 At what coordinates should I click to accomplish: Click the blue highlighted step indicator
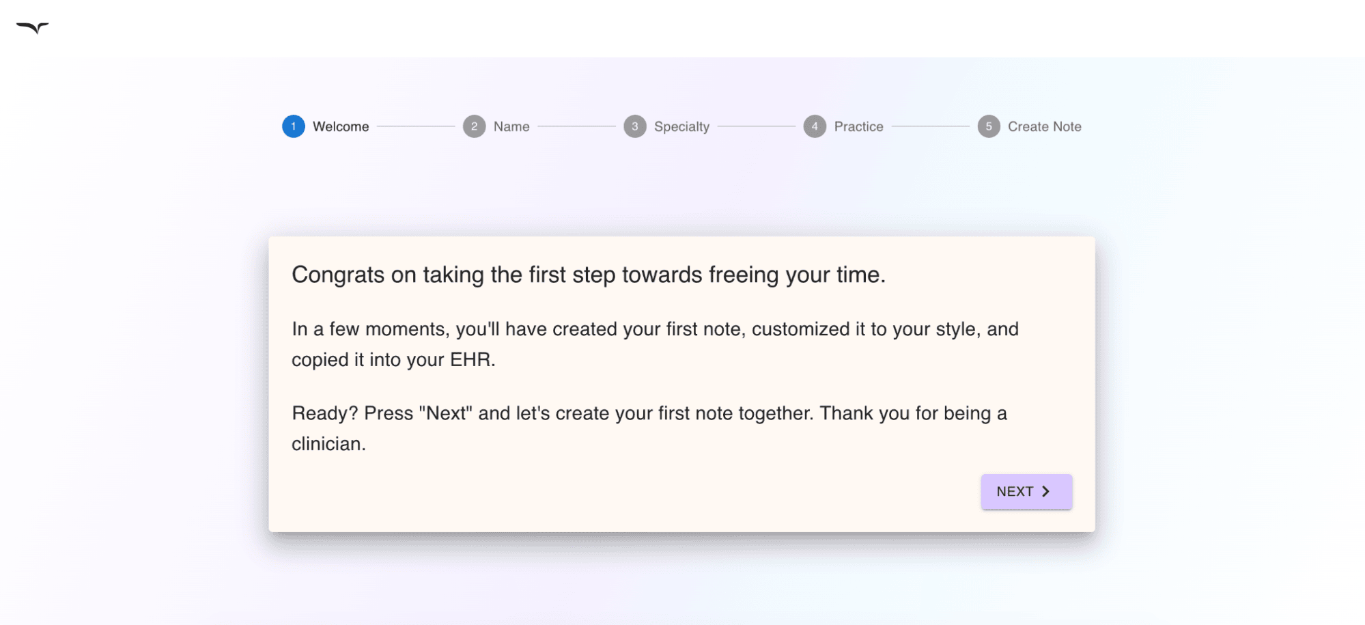(293, 126)
